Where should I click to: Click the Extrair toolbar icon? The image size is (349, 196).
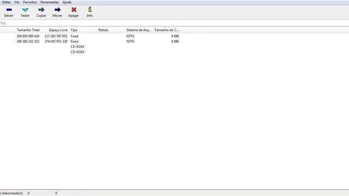[9, 10]
